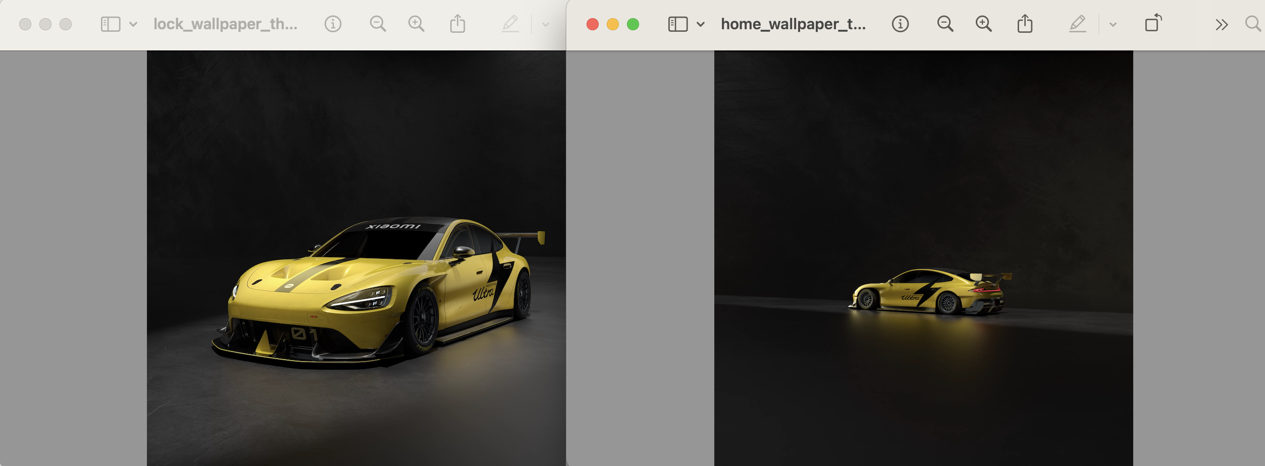Click the yellow car image in lock_wallpaper window

tap(378, 294)
